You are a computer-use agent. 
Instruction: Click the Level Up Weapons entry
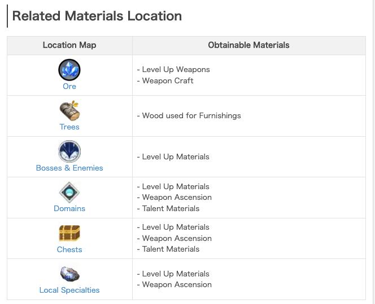176,70
